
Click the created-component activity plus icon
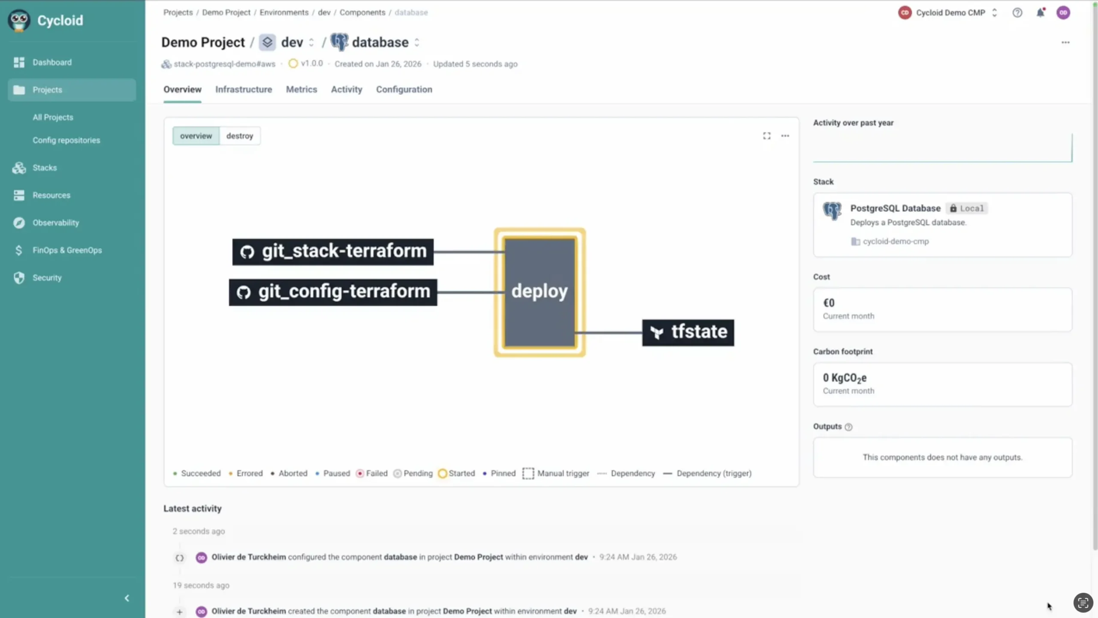179,612
